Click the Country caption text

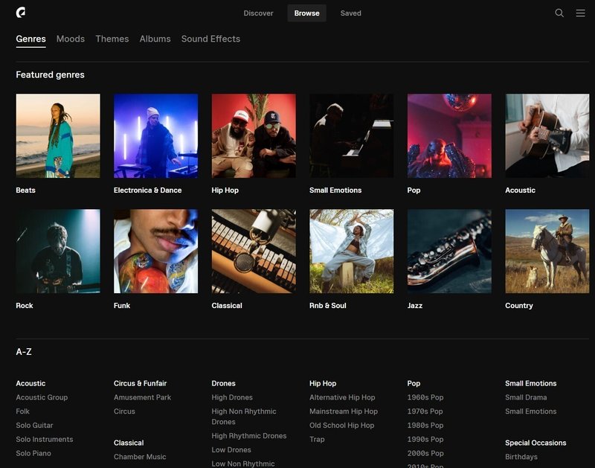click(x=518, y=306)
